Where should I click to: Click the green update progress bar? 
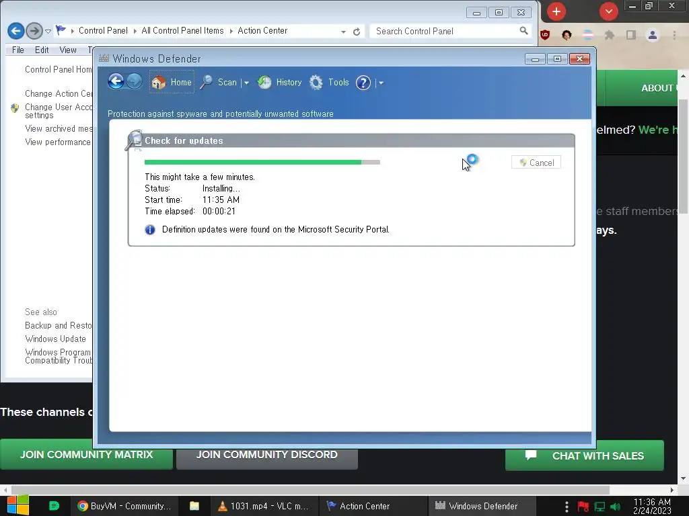[262, 163]
